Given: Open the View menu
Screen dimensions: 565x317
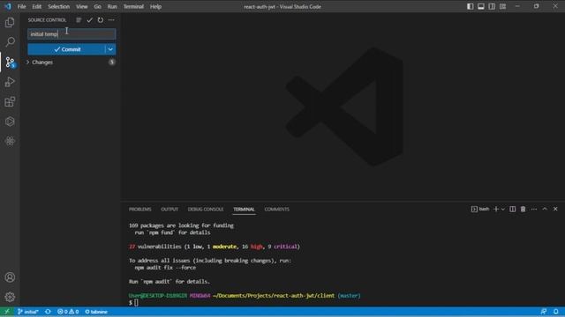Looking at the screenshot, I should (81, 6).
